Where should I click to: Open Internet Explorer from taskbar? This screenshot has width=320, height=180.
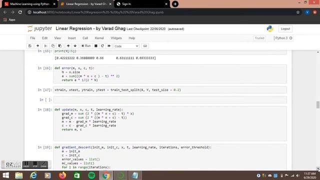click(x=33, y=175)
